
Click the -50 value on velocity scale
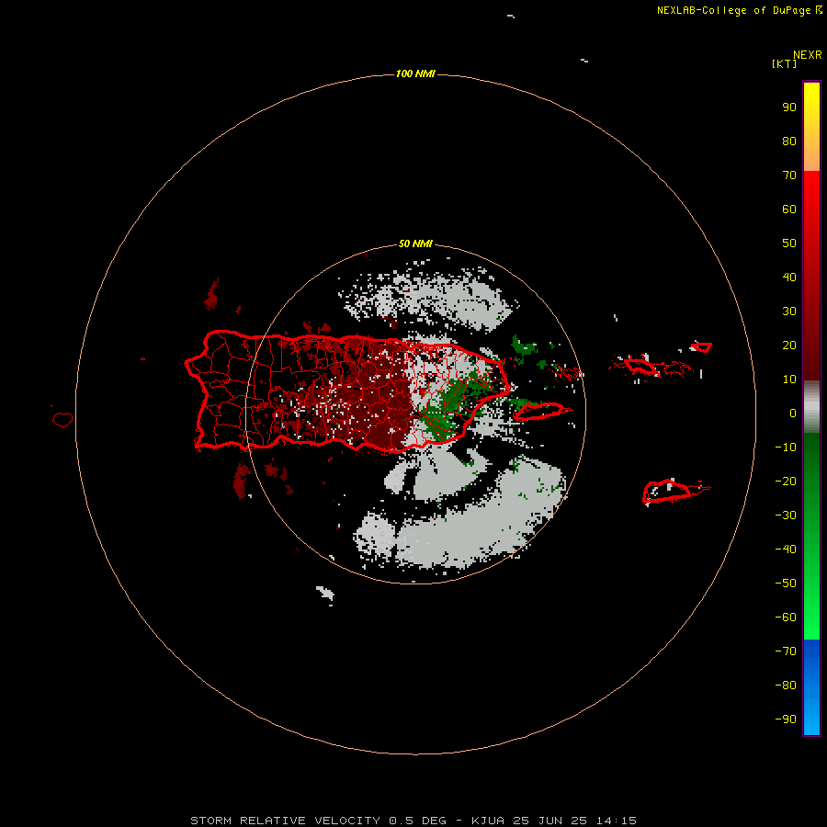coord(786,583)
